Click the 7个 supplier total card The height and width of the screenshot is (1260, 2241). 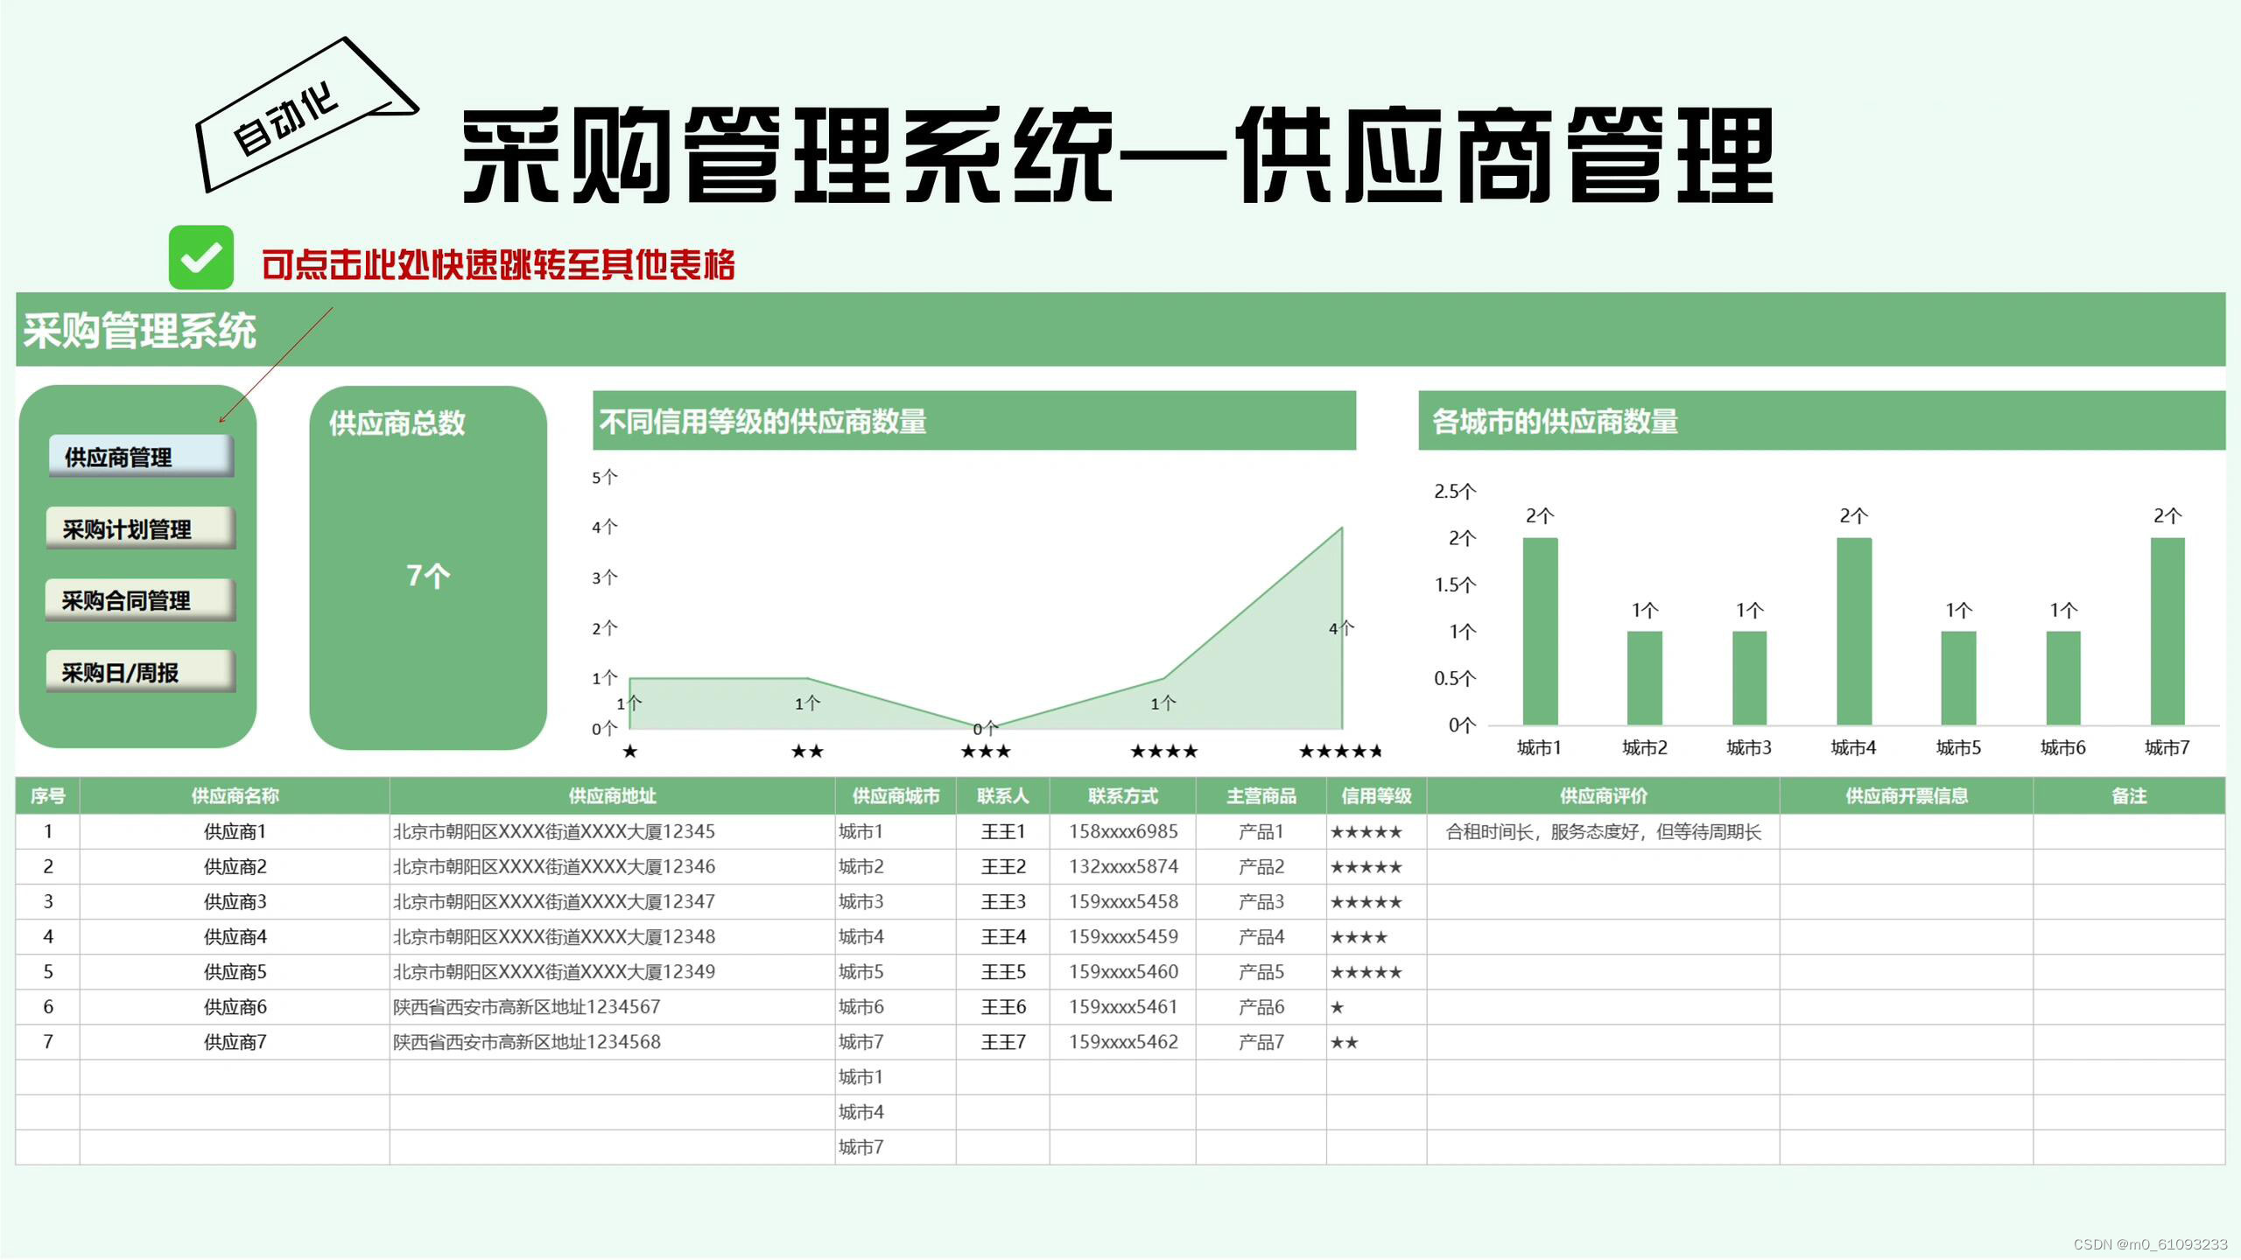coord(428,575)
